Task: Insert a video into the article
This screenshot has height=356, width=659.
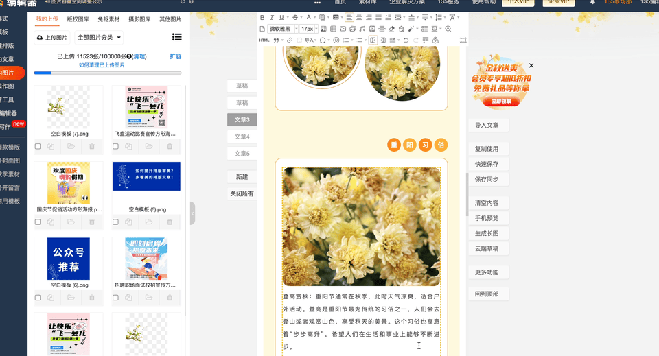Action: 372,29
